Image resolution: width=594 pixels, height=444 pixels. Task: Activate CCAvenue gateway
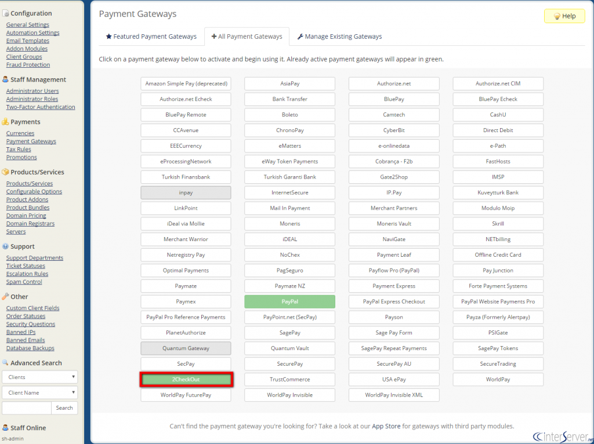click(186, 130)
